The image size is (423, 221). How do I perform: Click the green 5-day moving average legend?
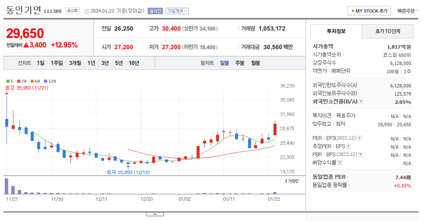(x=10, y=81)
